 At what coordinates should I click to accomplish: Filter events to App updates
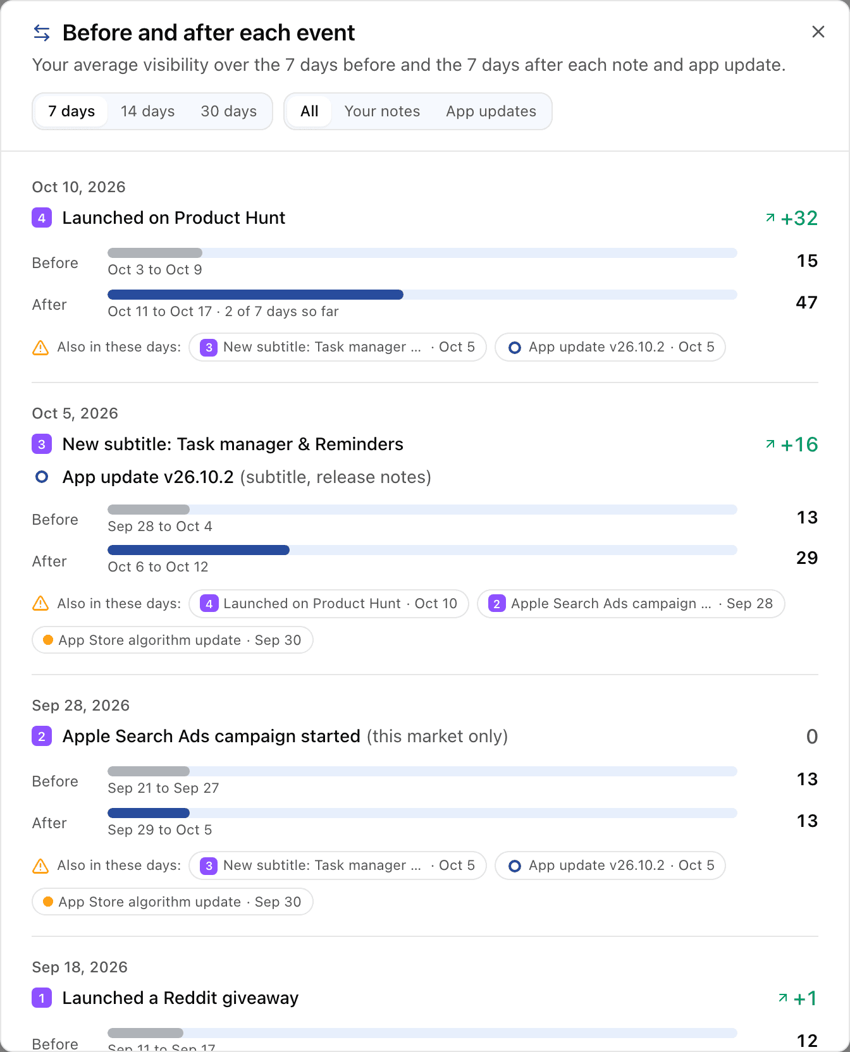491,111
